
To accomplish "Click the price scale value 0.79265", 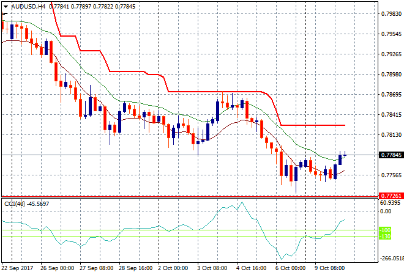I will [391, 54].
